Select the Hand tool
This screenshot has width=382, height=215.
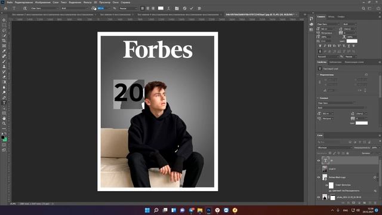click(x=4, y=118)
